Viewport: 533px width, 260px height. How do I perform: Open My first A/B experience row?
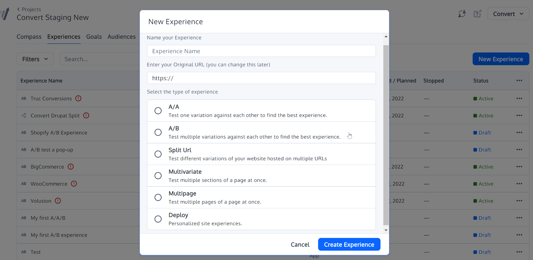tap(59, 235)
